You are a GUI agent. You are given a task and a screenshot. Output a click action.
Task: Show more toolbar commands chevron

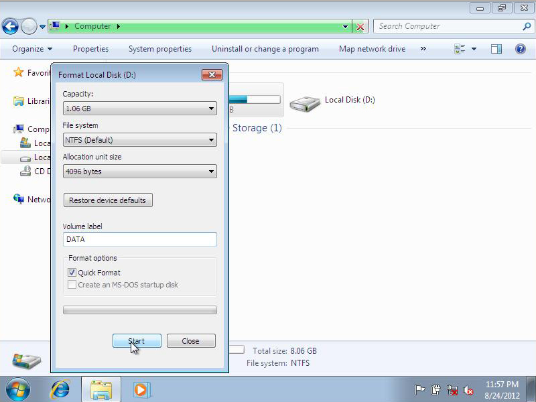pos(423,49)
